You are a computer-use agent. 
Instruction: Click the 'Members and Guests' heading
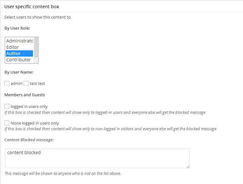click(x=24, y=95)
